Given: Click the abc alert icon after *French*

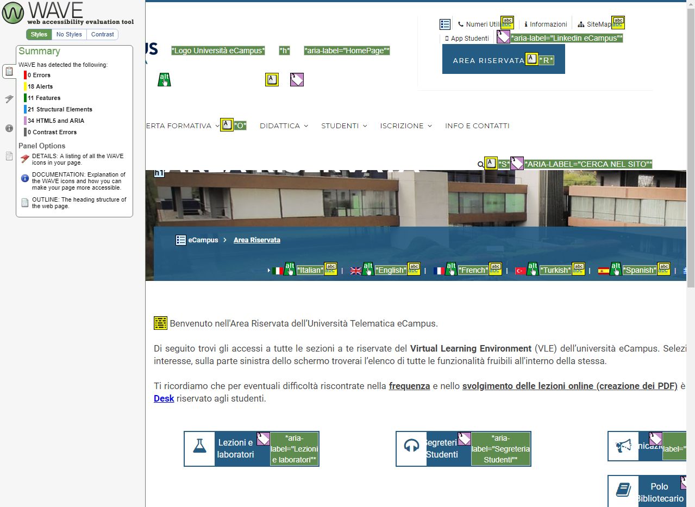Looking at the screenshot, I should coord(495,269).
